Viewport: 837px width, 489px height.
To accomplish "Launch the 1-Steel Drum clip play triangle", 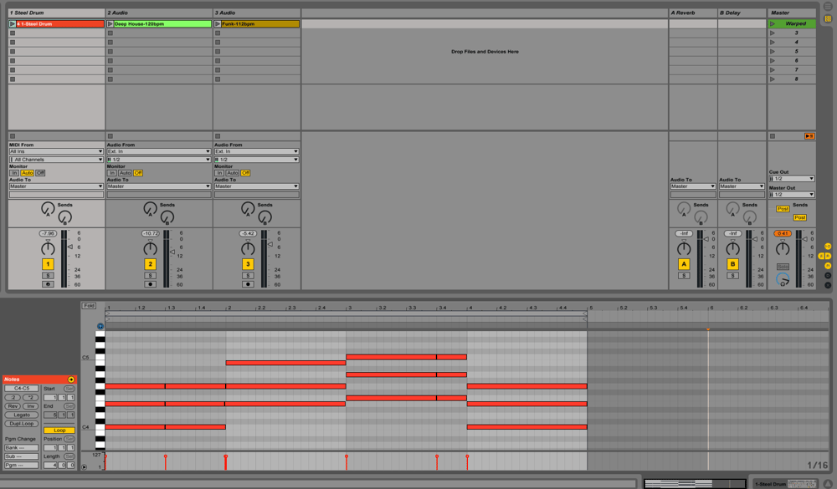I will [13, 24].
